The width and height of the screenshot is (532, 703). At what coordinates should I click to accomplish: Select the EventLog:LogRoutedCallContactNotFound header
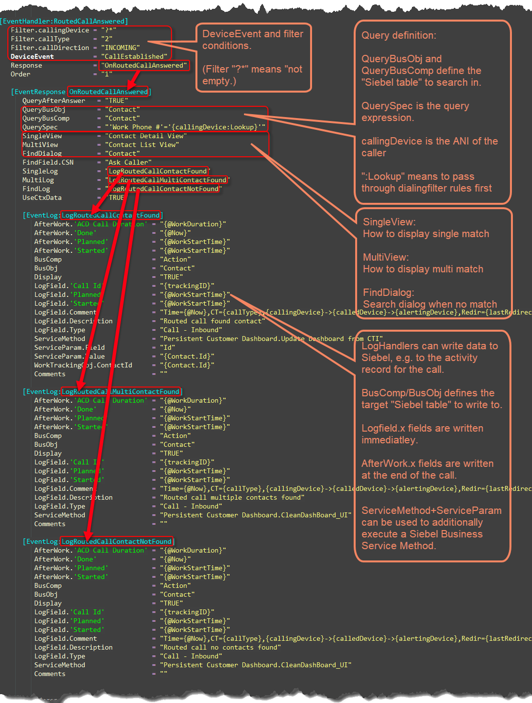click(98, 541)
